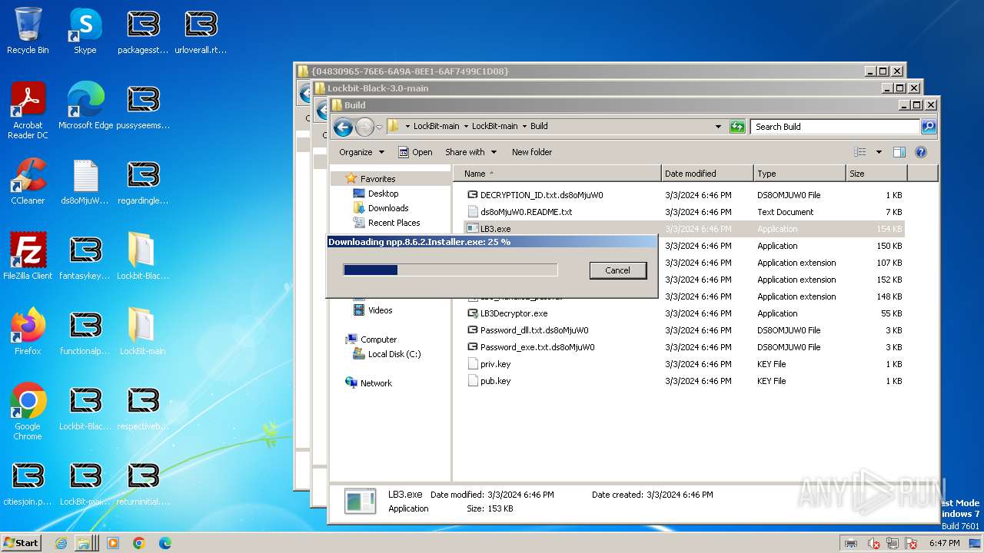This screenshot has height=553, width=984.
Task: Select Desktop in navigation pane
Action: point(383,194)
